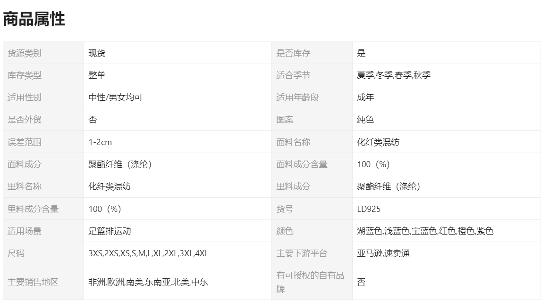
Task: Click the 面料成分含量 100（%）value
Action: (373, 164)
